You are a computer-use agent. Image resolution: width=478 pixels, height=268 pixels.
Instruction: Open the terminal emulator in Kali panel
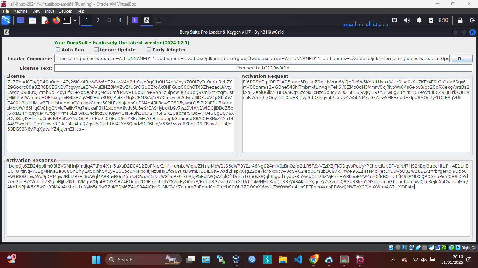point(67,20)
